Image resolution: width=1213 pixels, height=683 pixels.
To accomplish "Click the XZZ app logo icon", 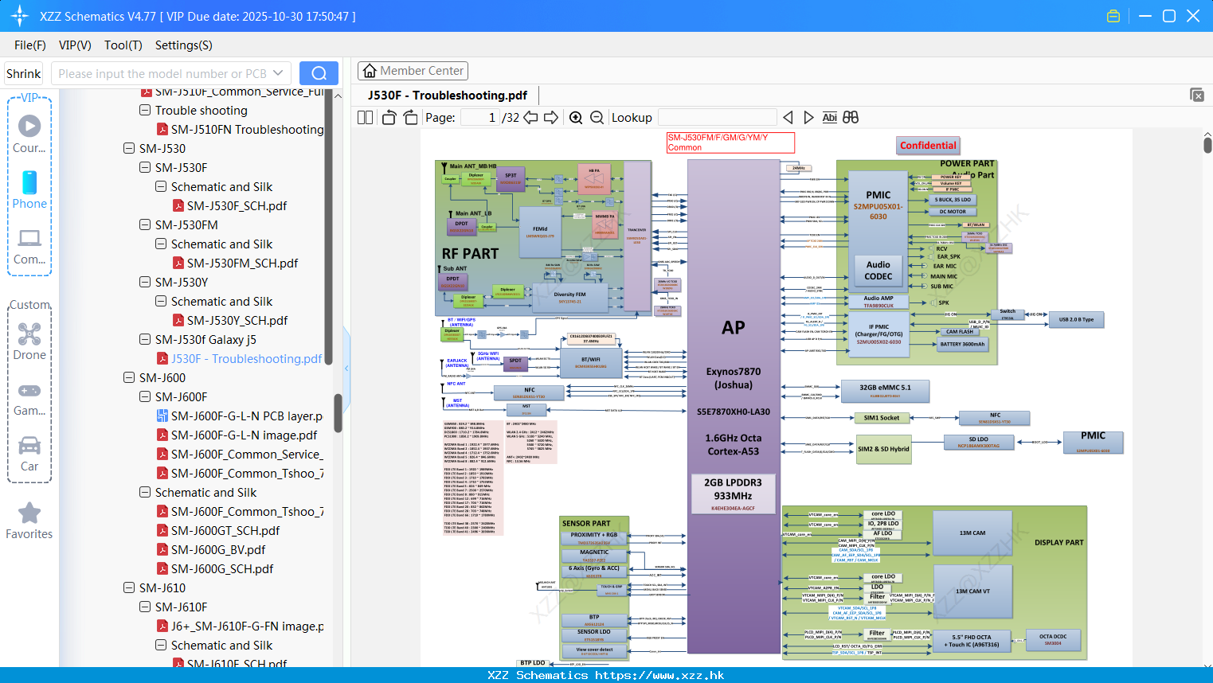I will tap(20, 16).
